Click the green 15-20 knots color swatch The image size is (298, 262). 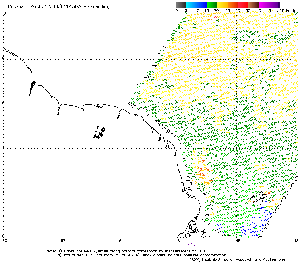coord(212,5)
